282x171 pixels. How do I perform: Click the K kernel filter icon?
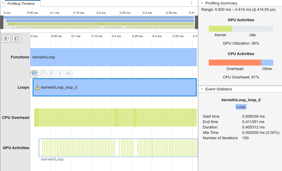coord(6,38)
